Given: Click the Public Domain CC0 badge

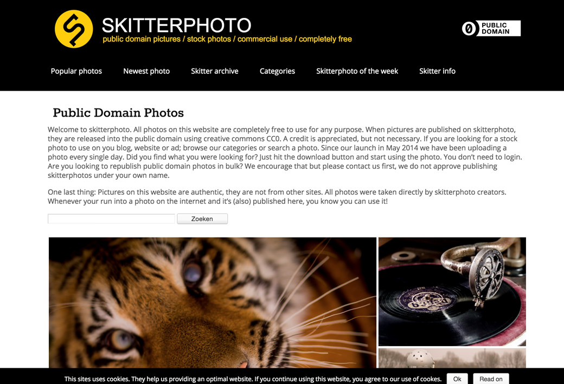Looking at the screenshot, I should click(x=491, y=28).
